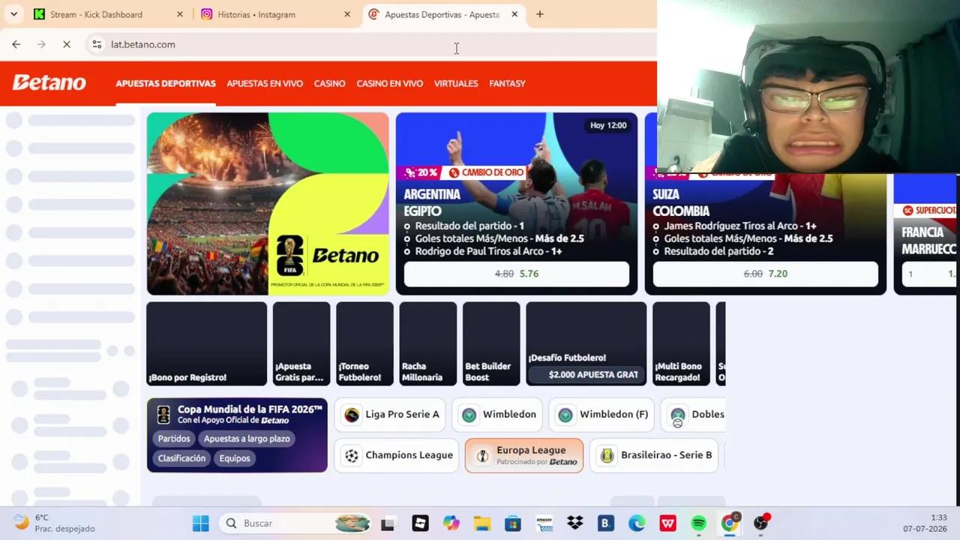The width and height of the screenshot is (960, 540).
Task: Open Casino en Vivo menu item
Action: pyautogui.click(x=389, y=83)
